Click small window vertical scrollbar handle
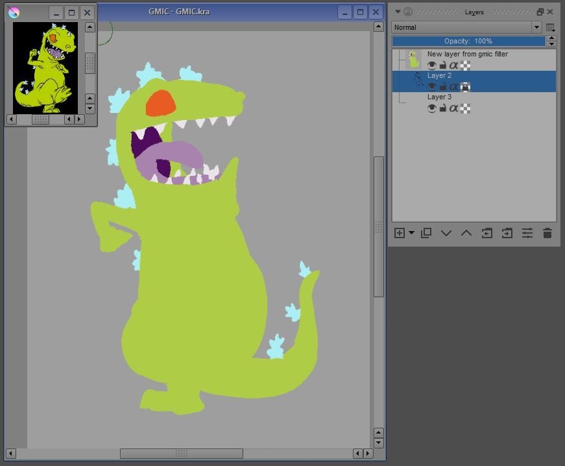 (x=90, y=64)
